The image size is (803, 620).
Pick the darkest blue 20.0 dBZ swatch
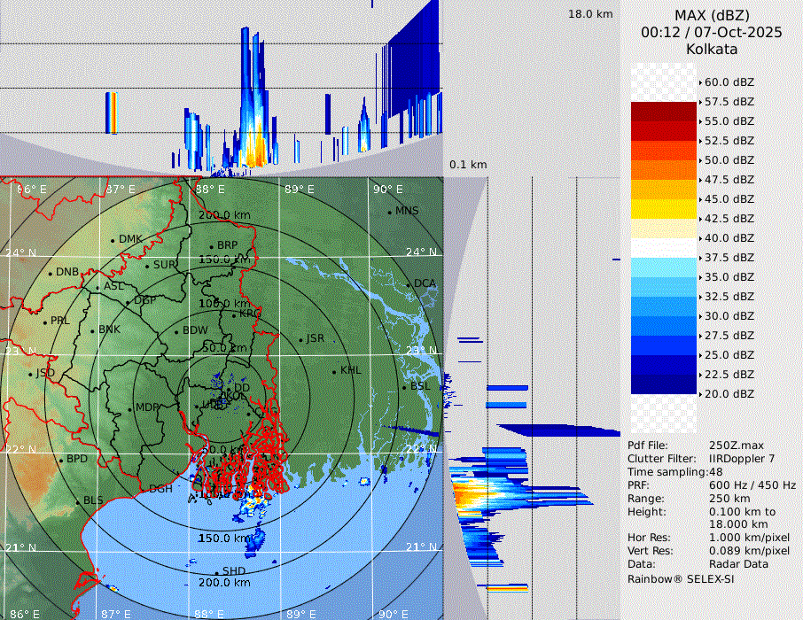tap(664, 384)
